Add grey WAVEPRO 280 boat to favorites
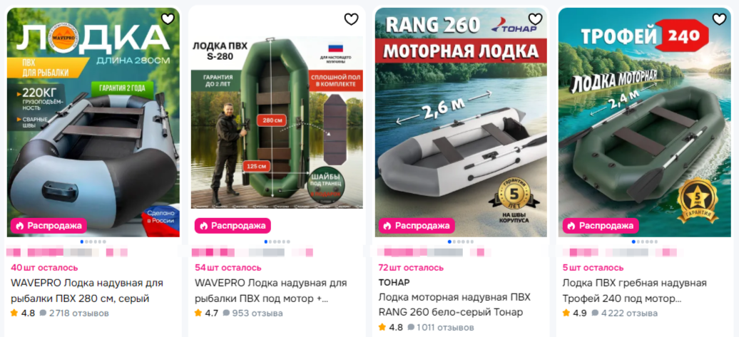This screenshot has height=337, width=739. pos(168,19)
